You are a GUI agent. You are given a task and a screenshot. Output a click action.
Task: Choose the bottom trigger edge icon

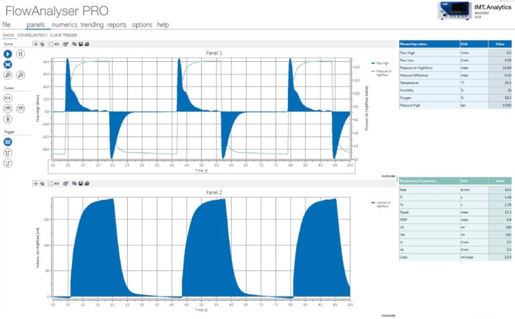pos(8,162)
